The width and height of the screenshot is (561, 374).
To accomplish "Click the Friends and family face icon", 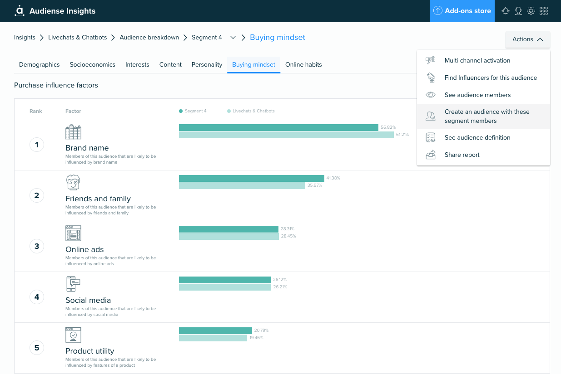I will 73,183.
